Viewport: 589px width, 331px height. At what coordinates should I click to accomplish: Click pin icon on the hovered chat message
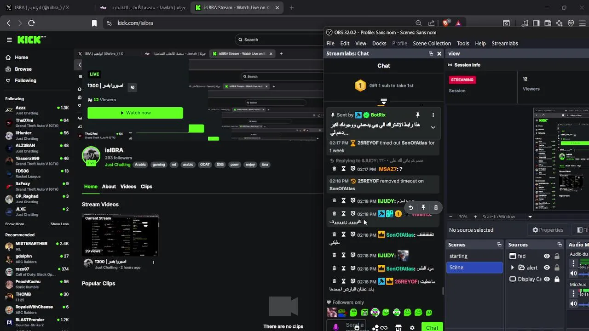(x=423, y=207)
